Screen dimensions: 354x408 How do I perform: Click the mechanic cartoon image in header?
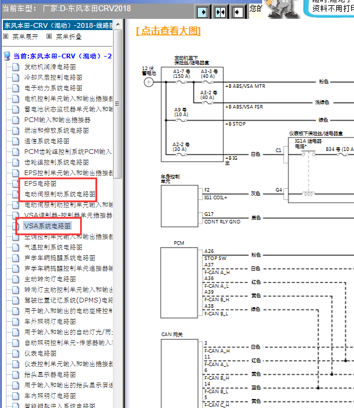283,9
